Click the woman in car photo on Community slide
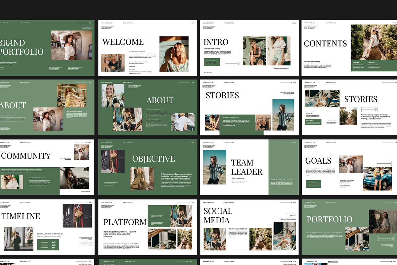This screenshot has width=397, height=265. 74,179
